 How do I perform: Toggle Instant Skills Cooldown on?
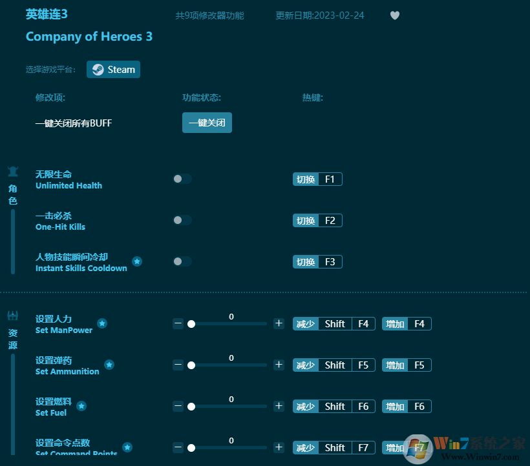[182, 261]
